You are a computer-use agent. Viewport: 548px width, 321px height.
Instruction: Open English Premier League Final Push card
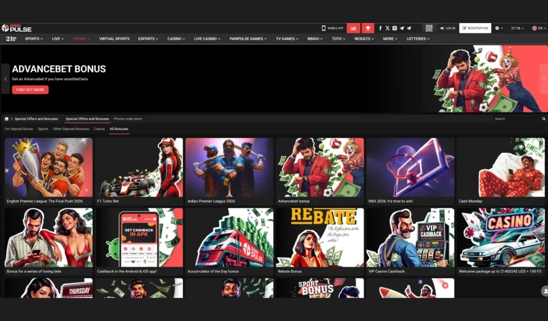coord(49,171)
